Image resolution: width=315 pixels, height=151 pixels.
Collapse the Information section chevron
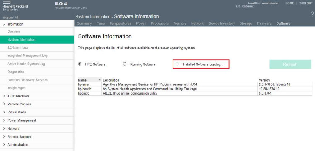click(4, 24)
